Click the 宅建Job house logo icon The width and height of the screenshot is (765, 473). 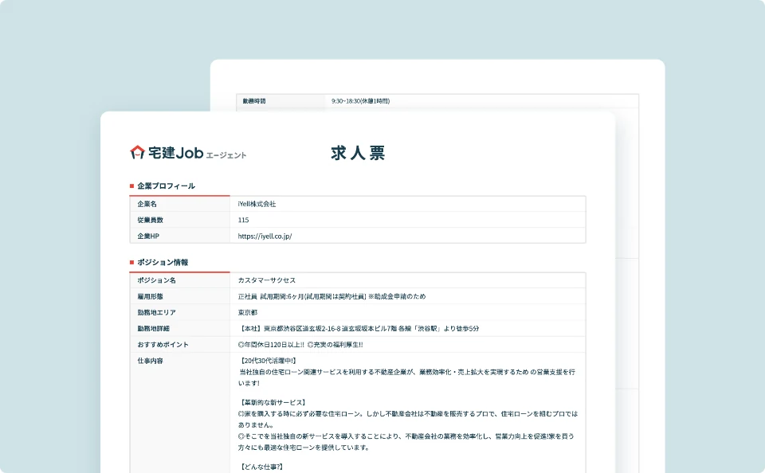click(138, 152)
